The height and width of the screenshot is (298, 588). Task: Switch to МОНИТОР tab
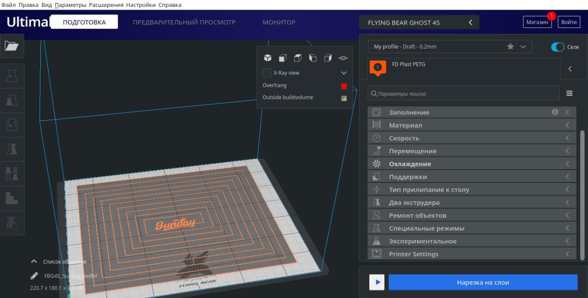(279, 22)
